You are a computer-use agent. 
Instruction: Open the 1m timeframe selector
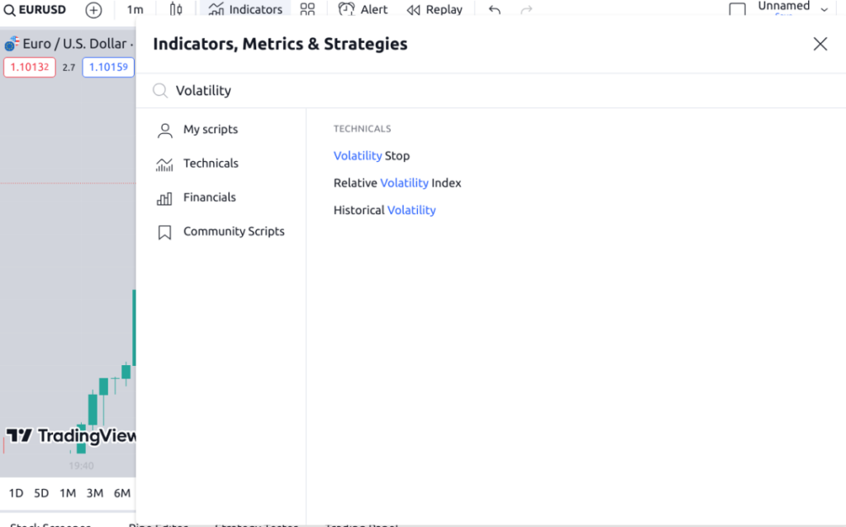[136, 9]
